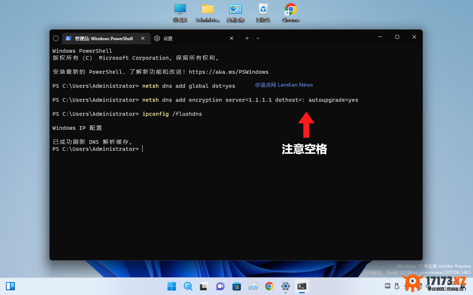Click the PowerShell icon on the first tab
This screenshot has height=295, width=473.
click(x=68, y=38)
